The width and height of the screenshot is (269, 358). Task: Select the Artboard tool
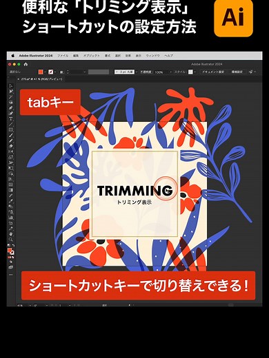click(x=11, y=223)
